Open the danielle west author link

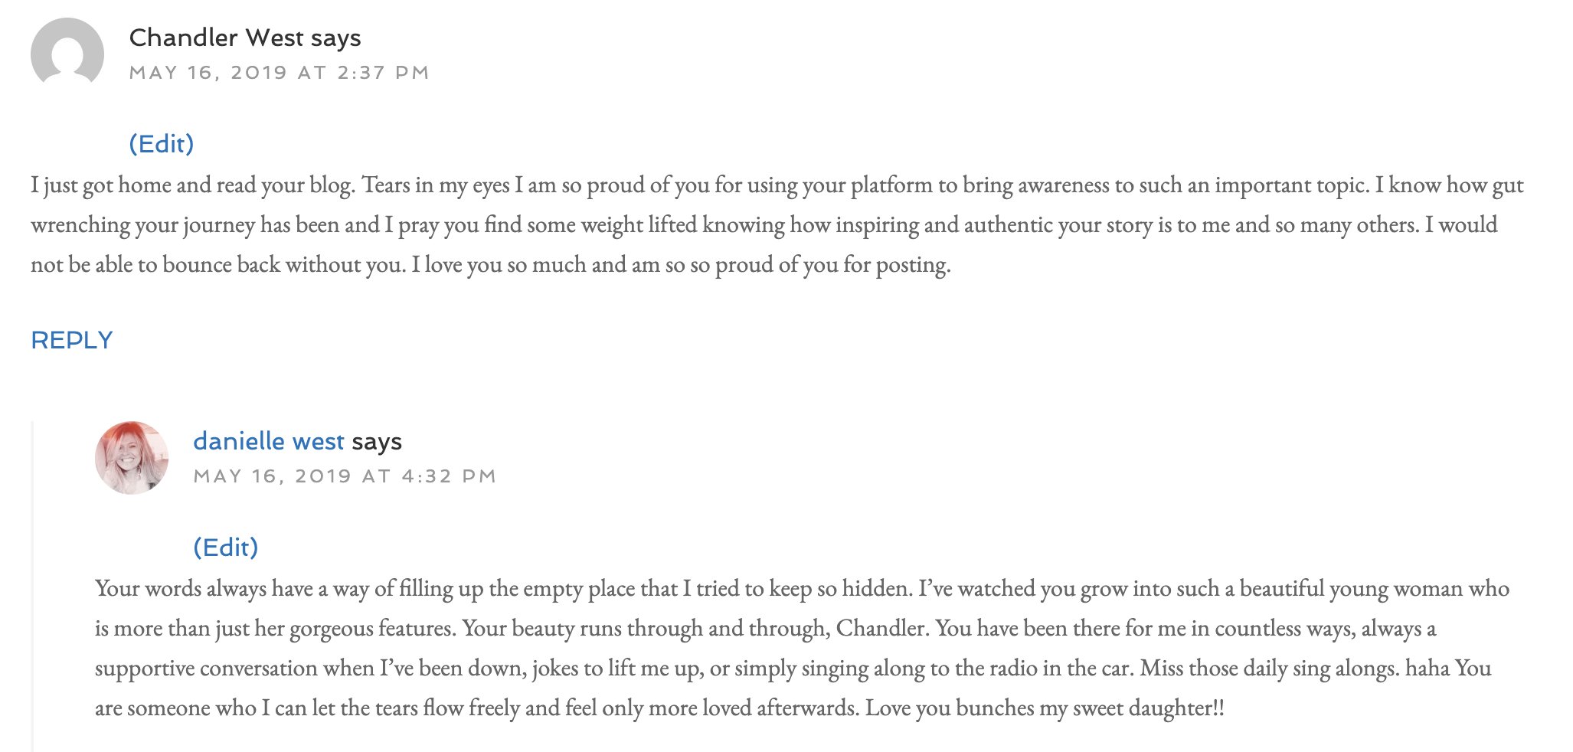pos(268,441)
